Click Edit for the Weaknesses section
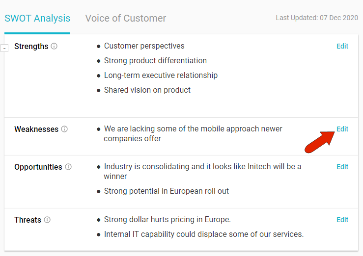Viewport: 363px width, 256px height. (342, 129)
